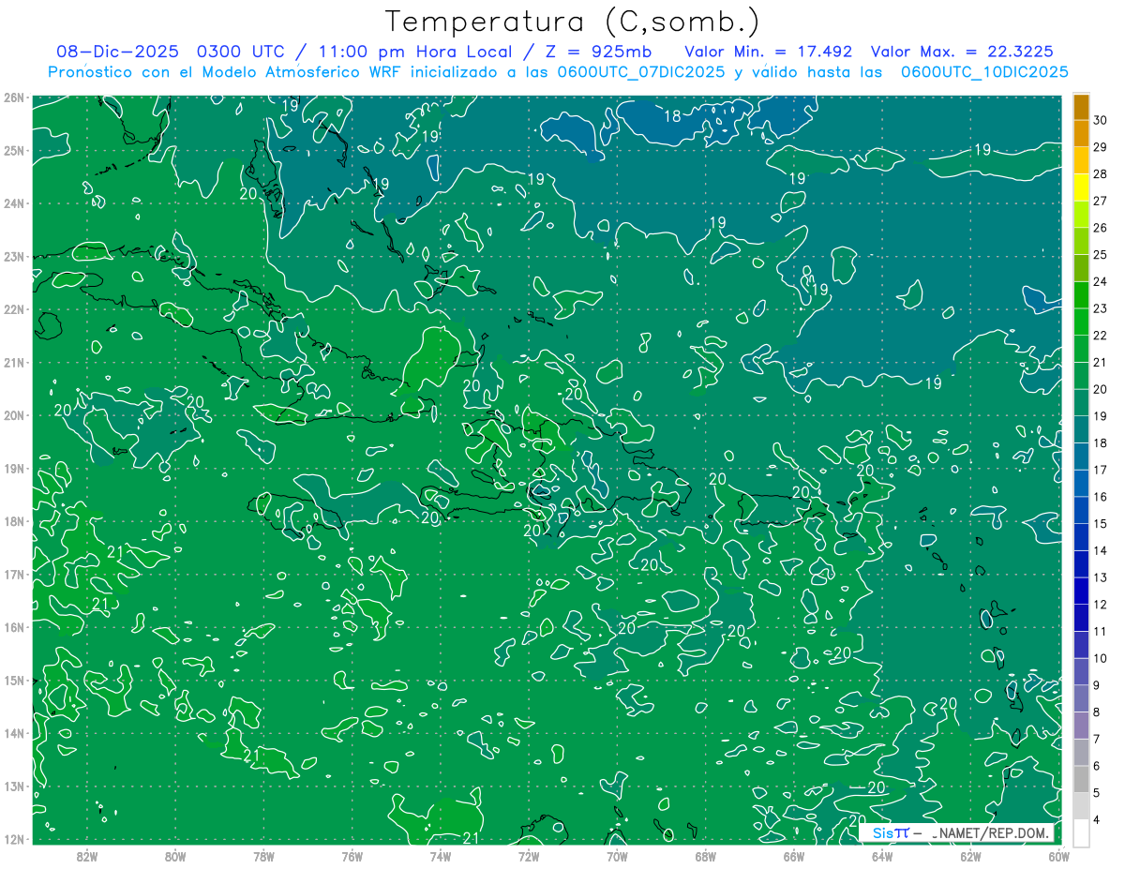The image size is (1125, 869).
Task: Click the "14N" latitude axis label
Action: [13, 733]
